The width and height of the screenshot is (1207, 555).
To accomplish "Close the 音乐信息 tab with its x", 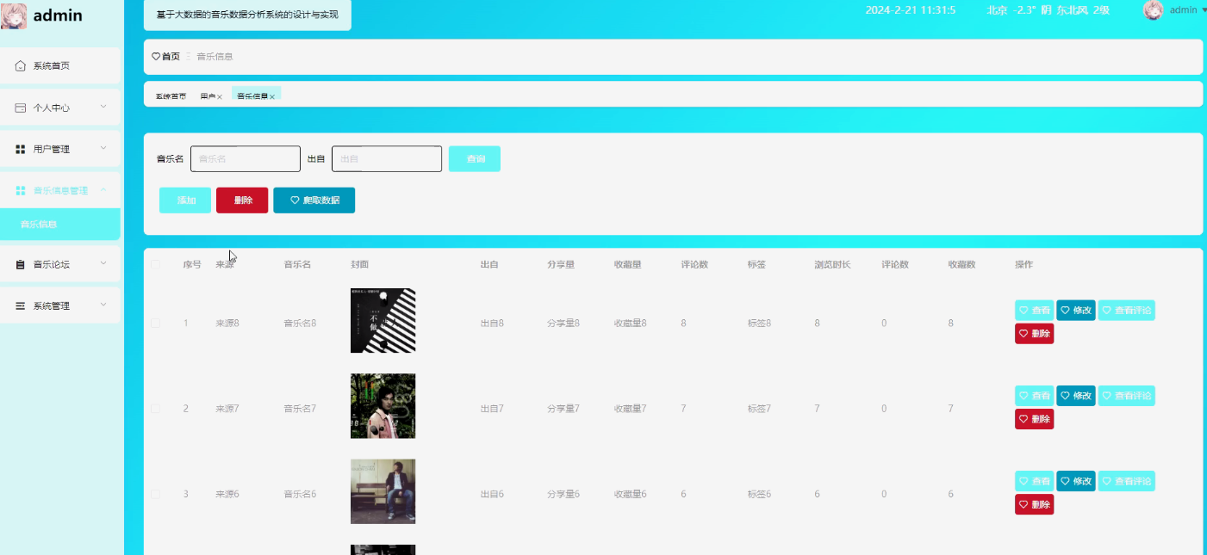I will 272,97.
